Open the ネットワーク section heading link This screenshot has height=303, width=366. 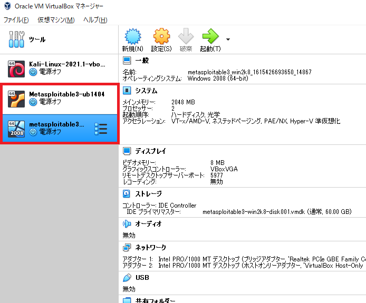click(151, 247)
